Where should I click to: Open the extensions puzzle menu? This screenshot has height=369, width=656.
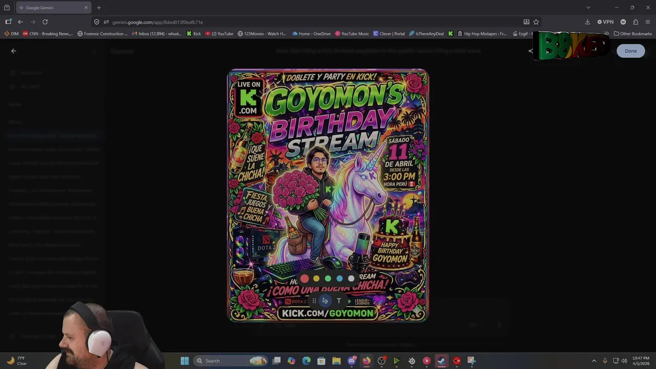(635, 22)
